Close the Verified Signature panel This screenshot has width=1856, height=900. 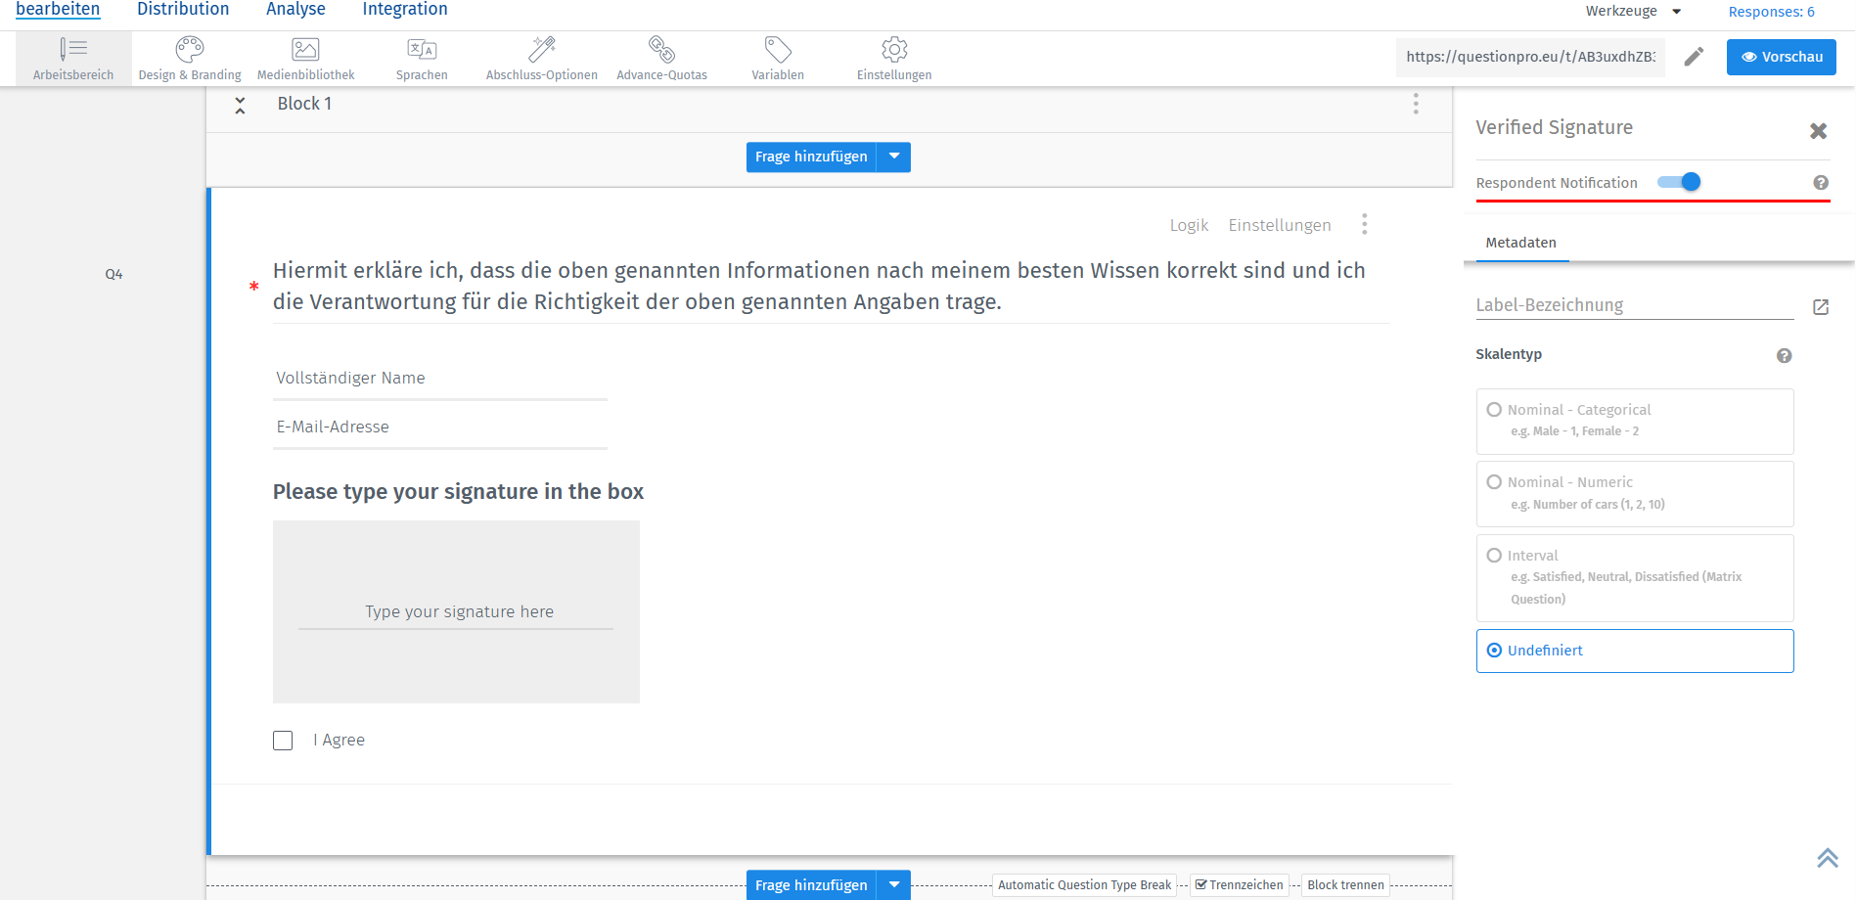click(x=1819, y=130)
